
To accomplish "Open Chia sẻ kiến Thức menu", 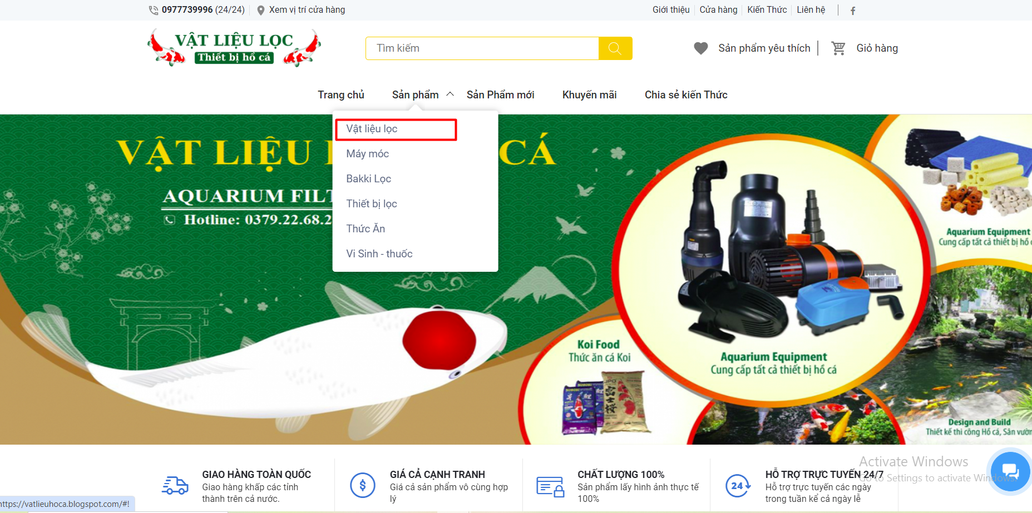I will click(686, 95).
